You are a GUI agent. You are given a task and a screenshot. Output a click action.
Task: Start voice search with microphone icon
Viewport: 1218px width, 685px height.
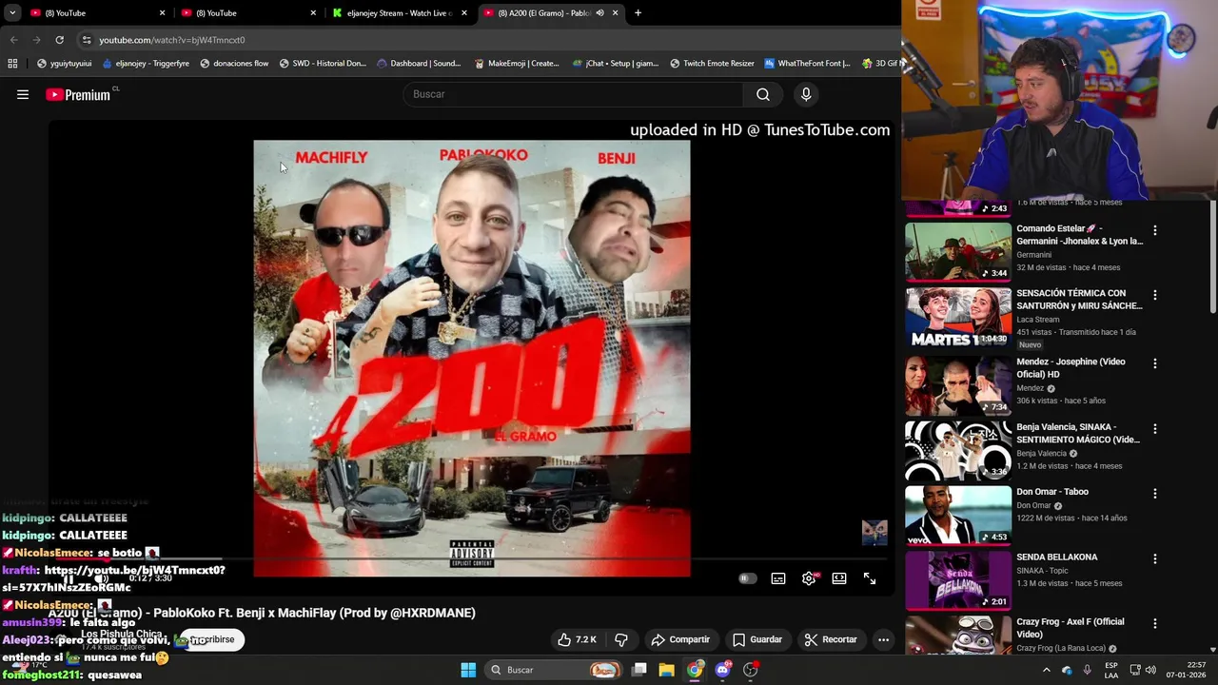806,94
